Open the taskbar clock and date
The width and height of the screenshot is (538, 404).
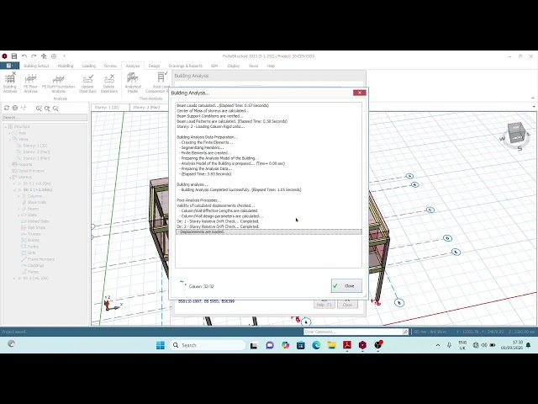[512, 345]
